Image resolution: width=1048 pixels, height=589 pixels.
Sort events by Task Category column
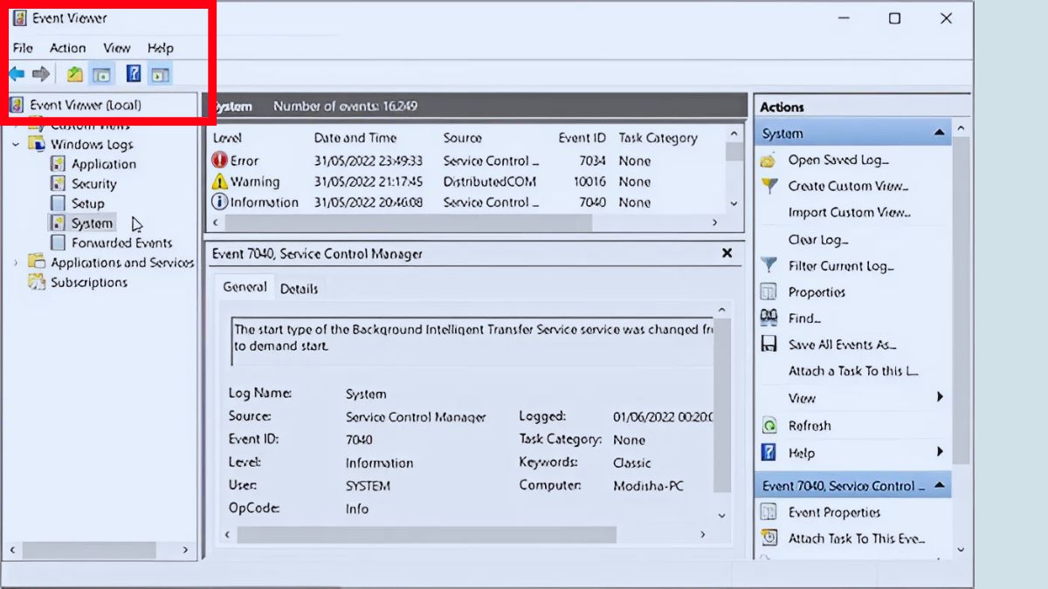658,138
